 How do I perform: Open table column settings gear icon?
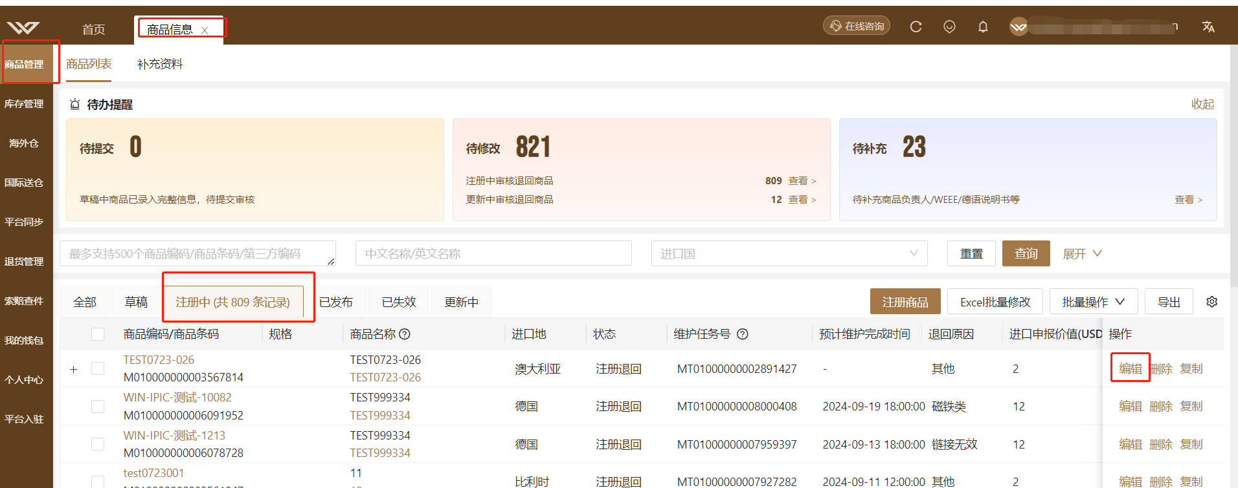(1212, 302)
